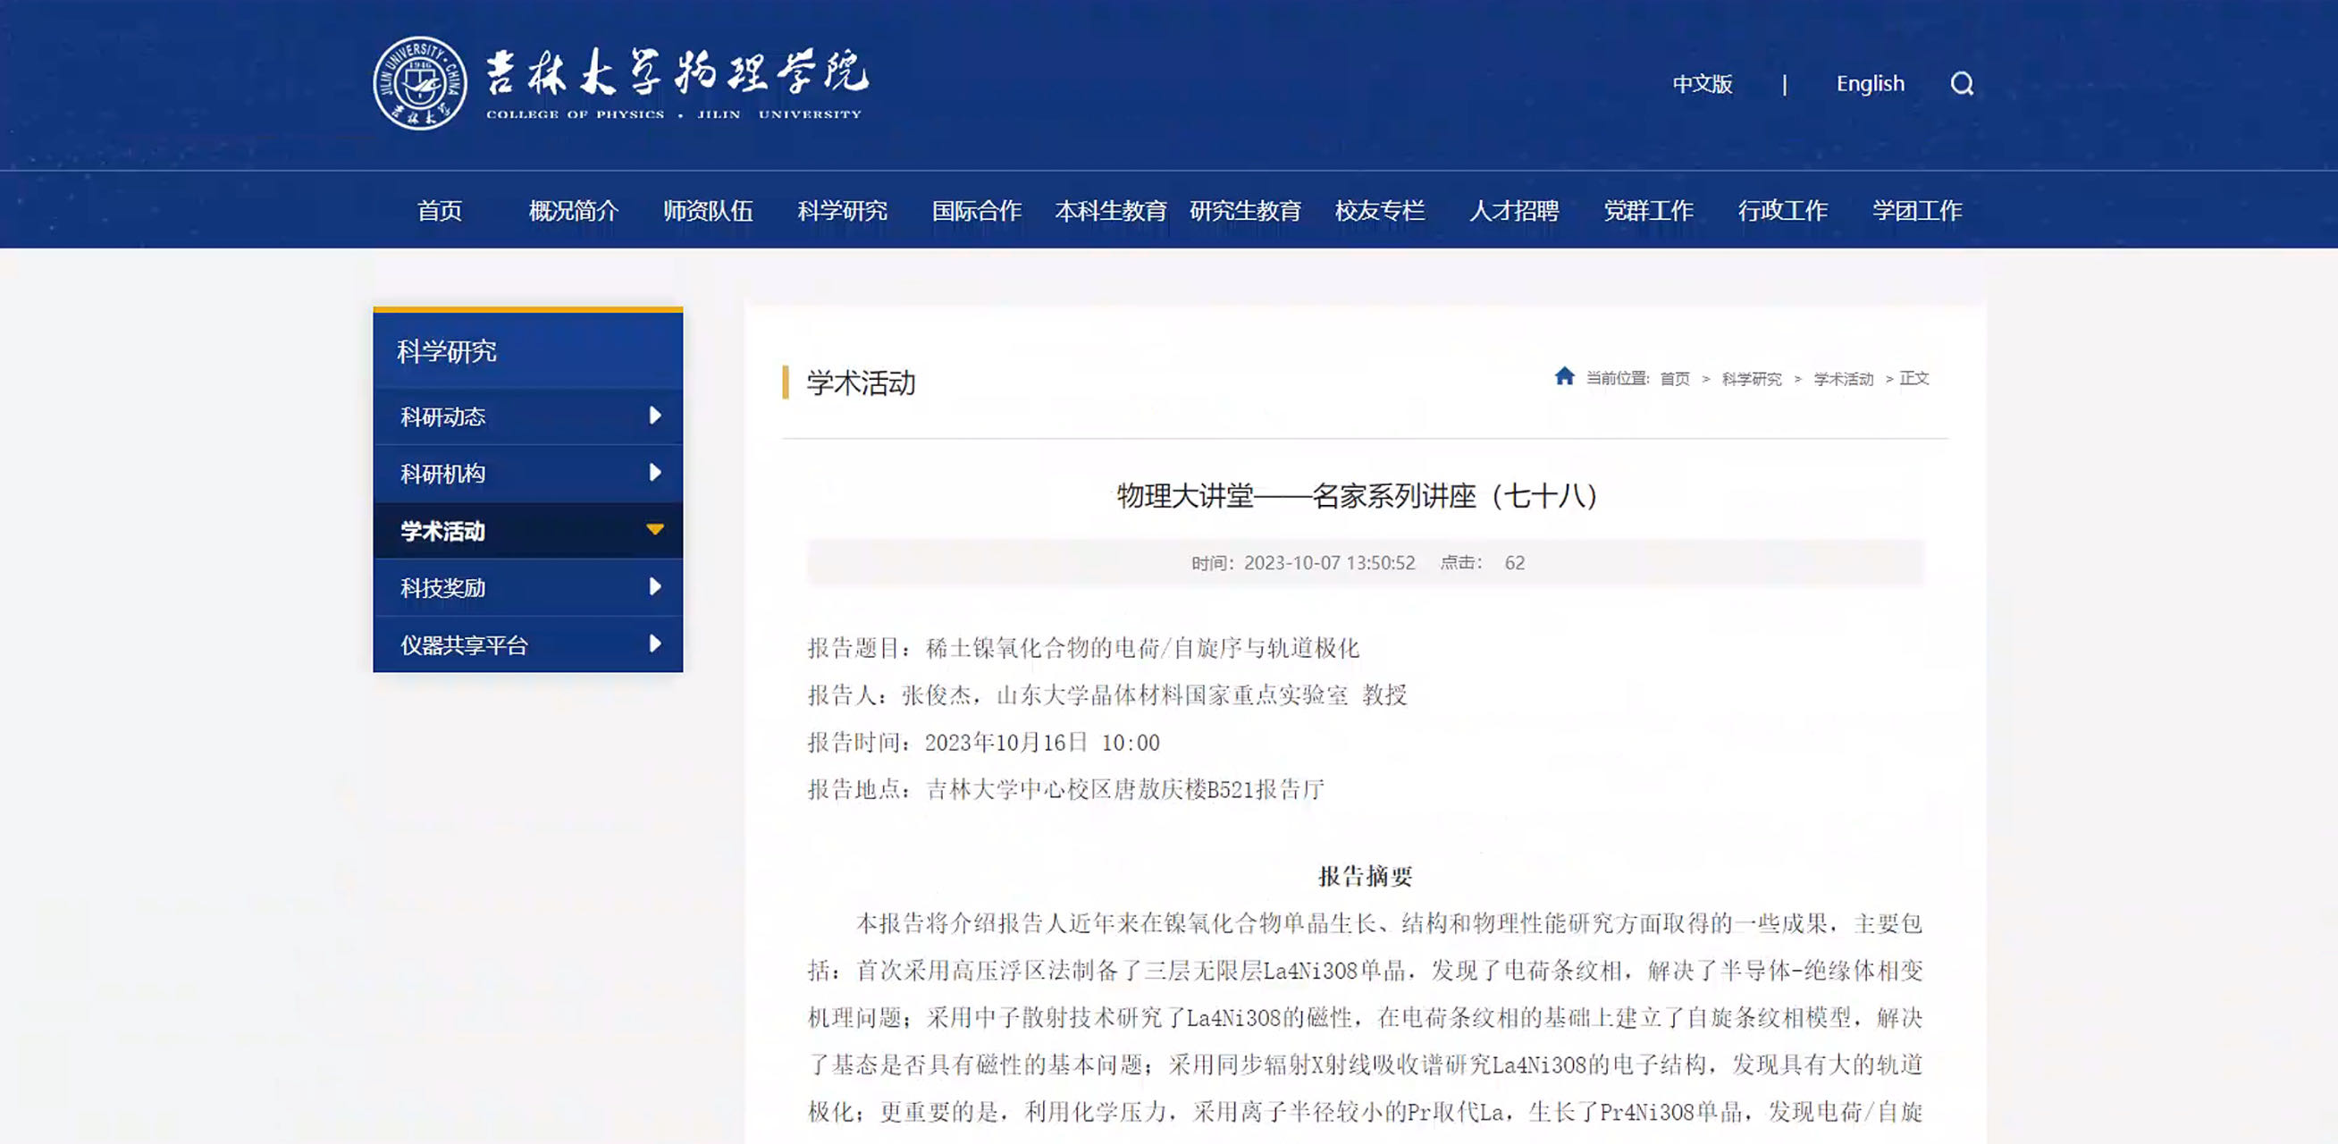
Task: Expand arrow beside 仪器共享平台
Action: (x=654, y=644)
